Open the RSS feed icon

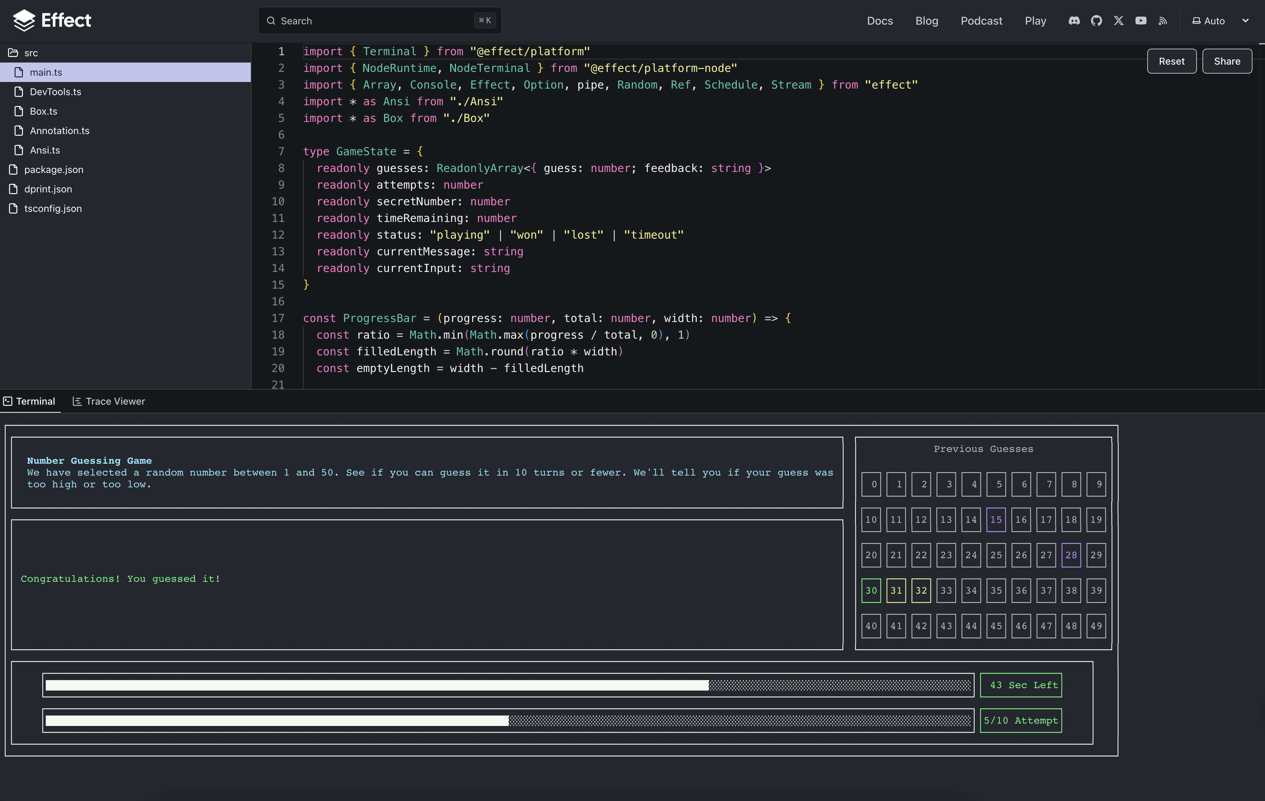tap(1163, 20)
